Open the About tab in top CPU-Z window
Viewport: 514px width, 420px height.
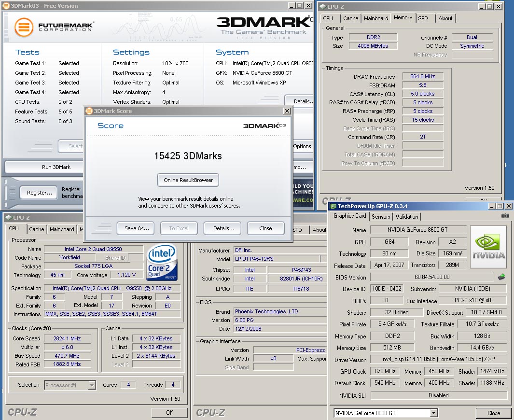coord(445,18)
